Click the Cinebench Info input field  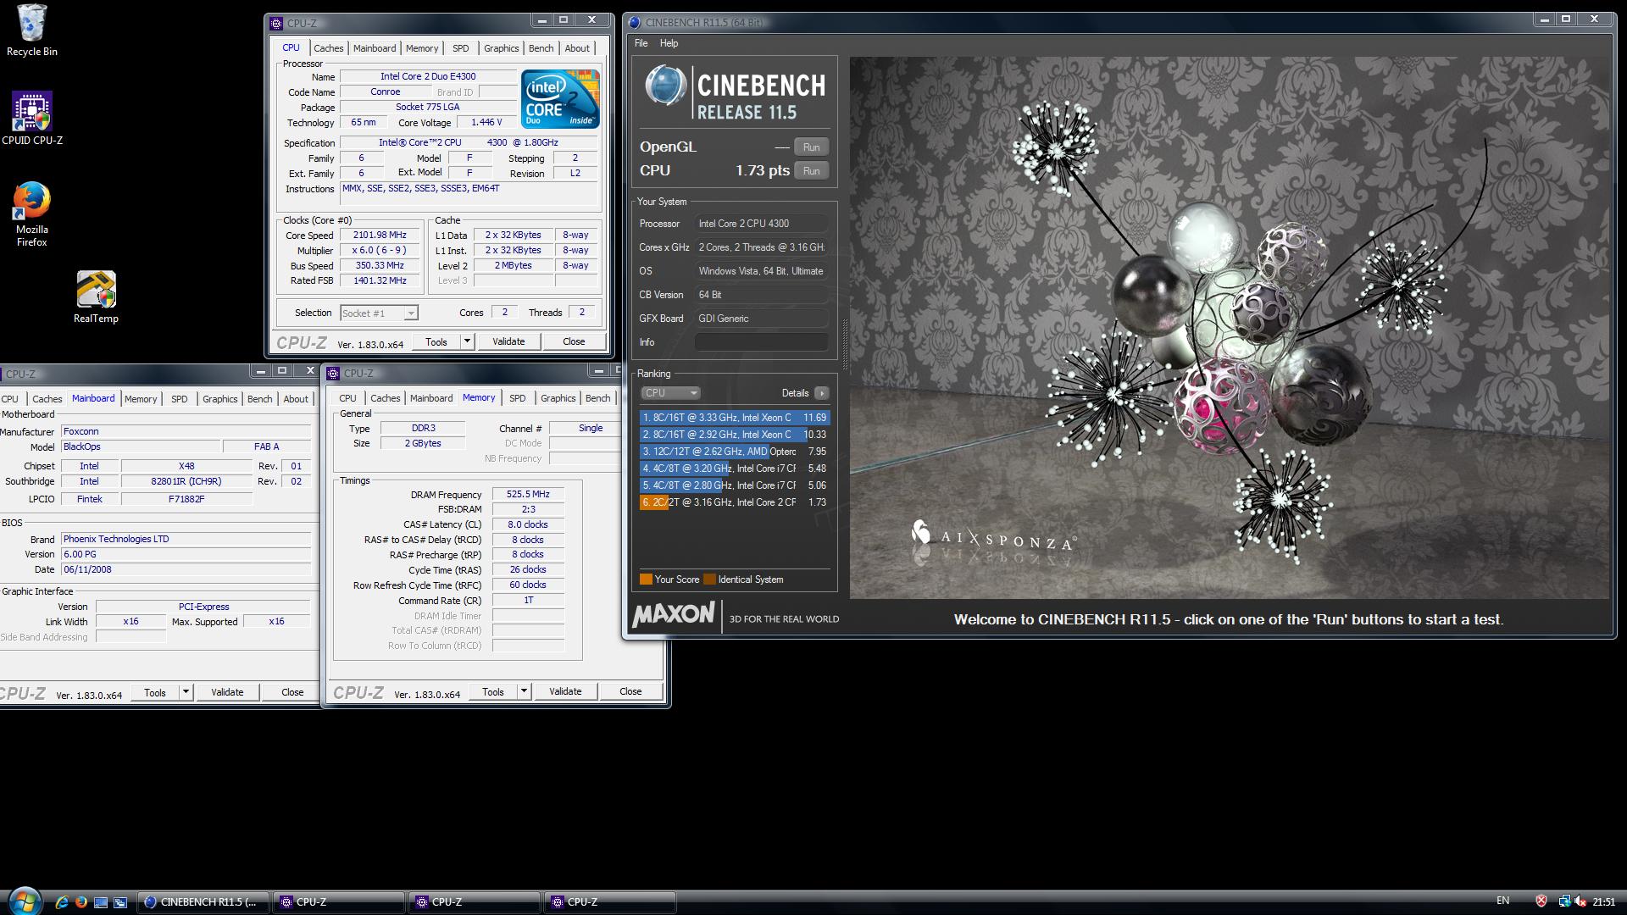tap(761, 342)
